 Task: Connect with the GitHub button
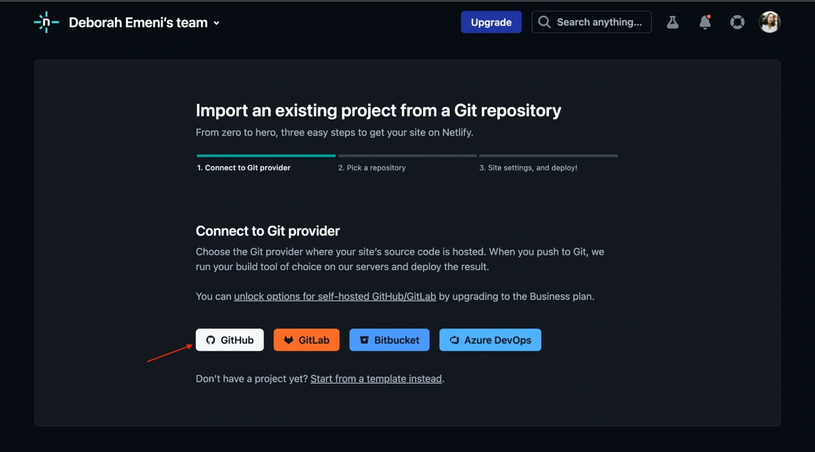point(230,340)
